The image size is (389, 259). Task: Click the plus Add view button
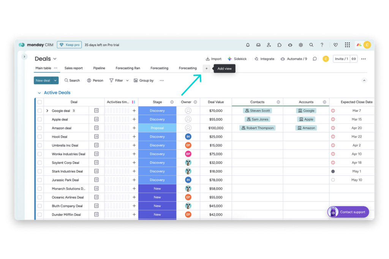[x=206, y=69]
